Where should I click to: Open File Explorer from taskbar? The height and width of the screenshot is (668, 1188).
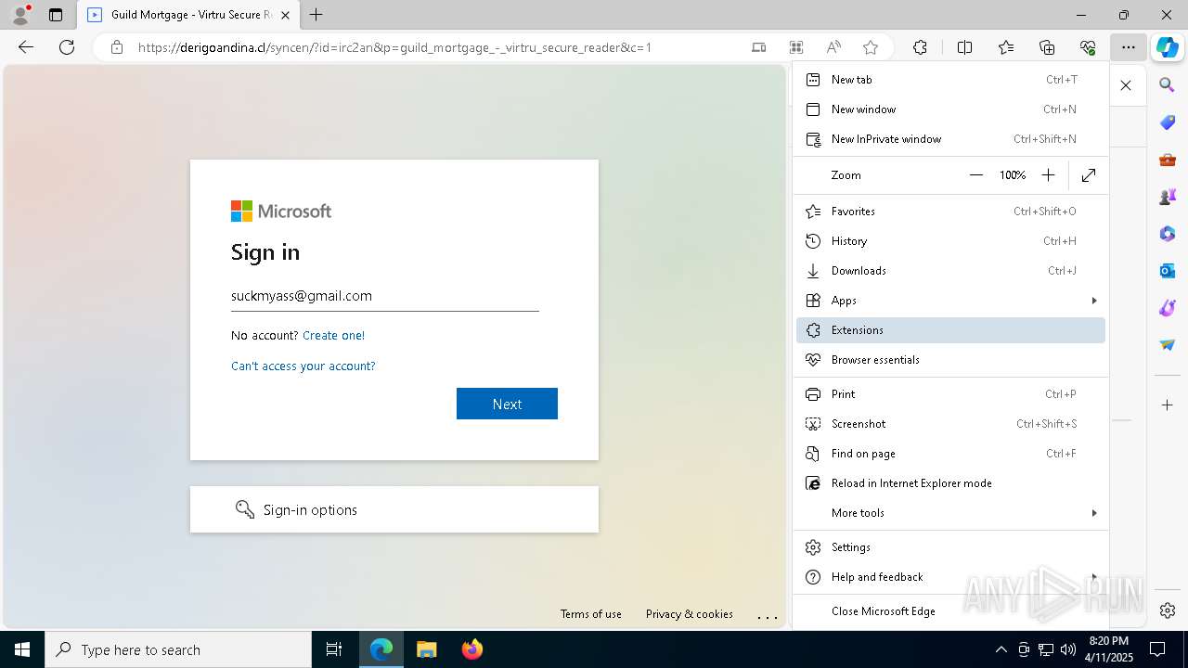[426, 649]
